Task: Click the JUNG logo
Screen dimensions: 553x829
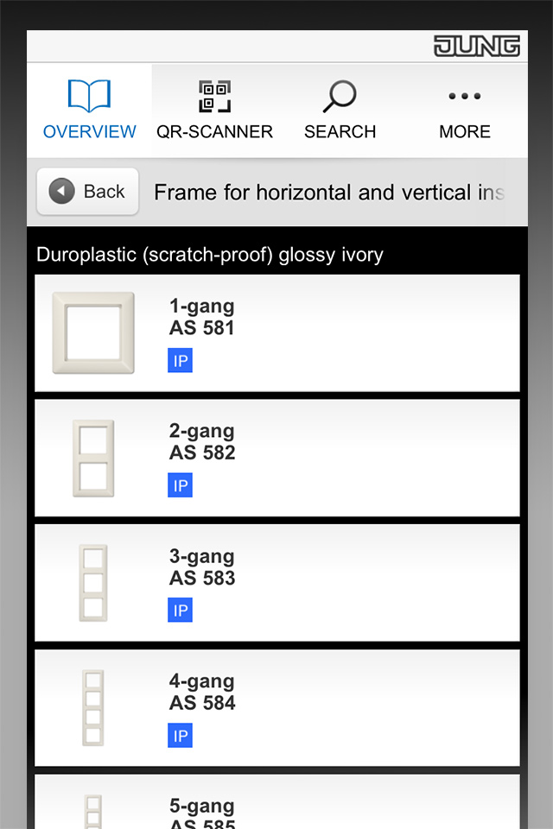Action: click(477, 47)
